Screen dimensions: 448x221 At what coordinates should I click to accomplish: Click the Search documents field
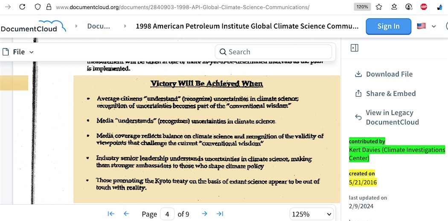273,52
